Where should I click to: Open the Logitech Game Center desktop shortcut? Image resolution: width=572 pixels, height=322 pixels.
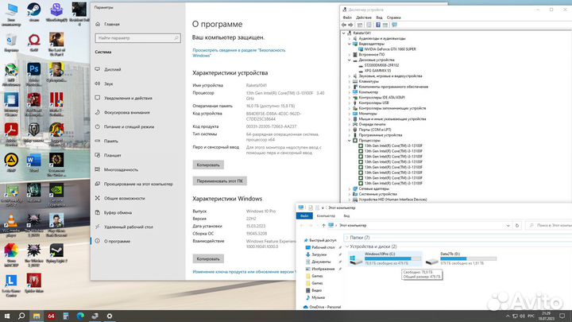click(11, 285)
